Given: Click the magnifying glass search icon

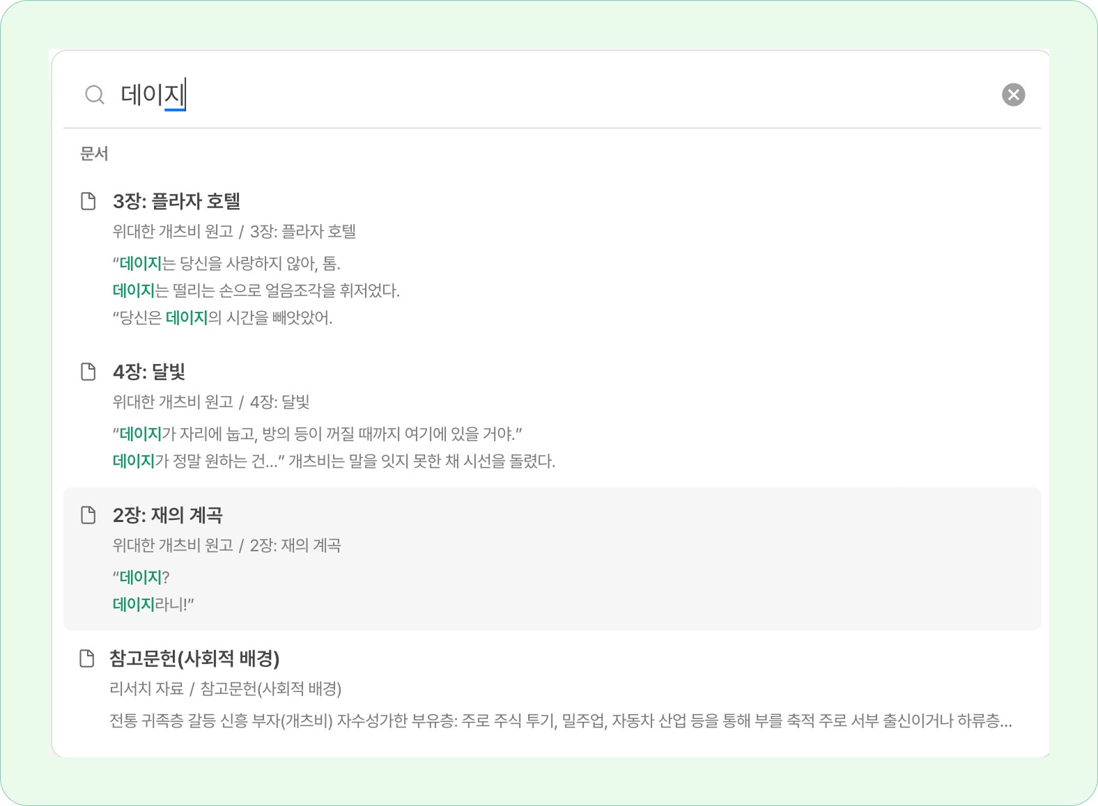Looking at the screenshot, I should [x=95, y=95].
